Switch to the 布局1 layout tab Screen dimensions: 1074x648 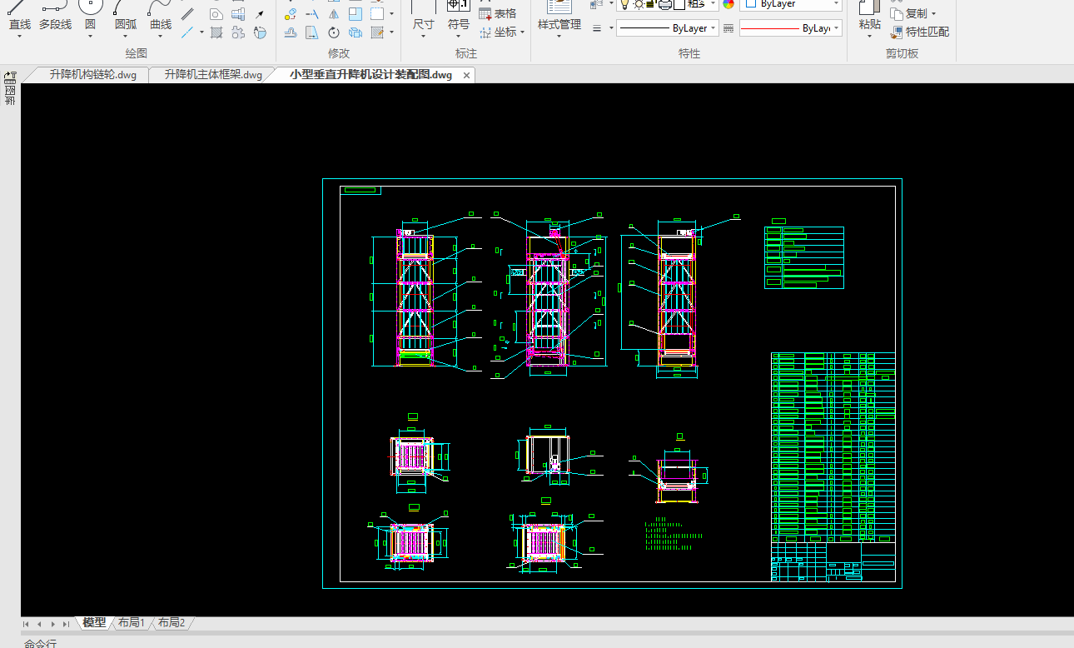(132, 623)
